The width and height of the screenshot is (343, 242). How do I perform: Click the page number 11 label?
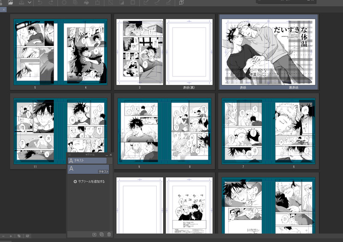tap(35, 167)
